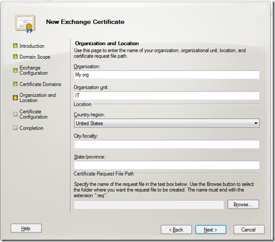Go to the Exchange Configuration step
The height and width of the screenshot is (242, 275).
coord(34,71)
